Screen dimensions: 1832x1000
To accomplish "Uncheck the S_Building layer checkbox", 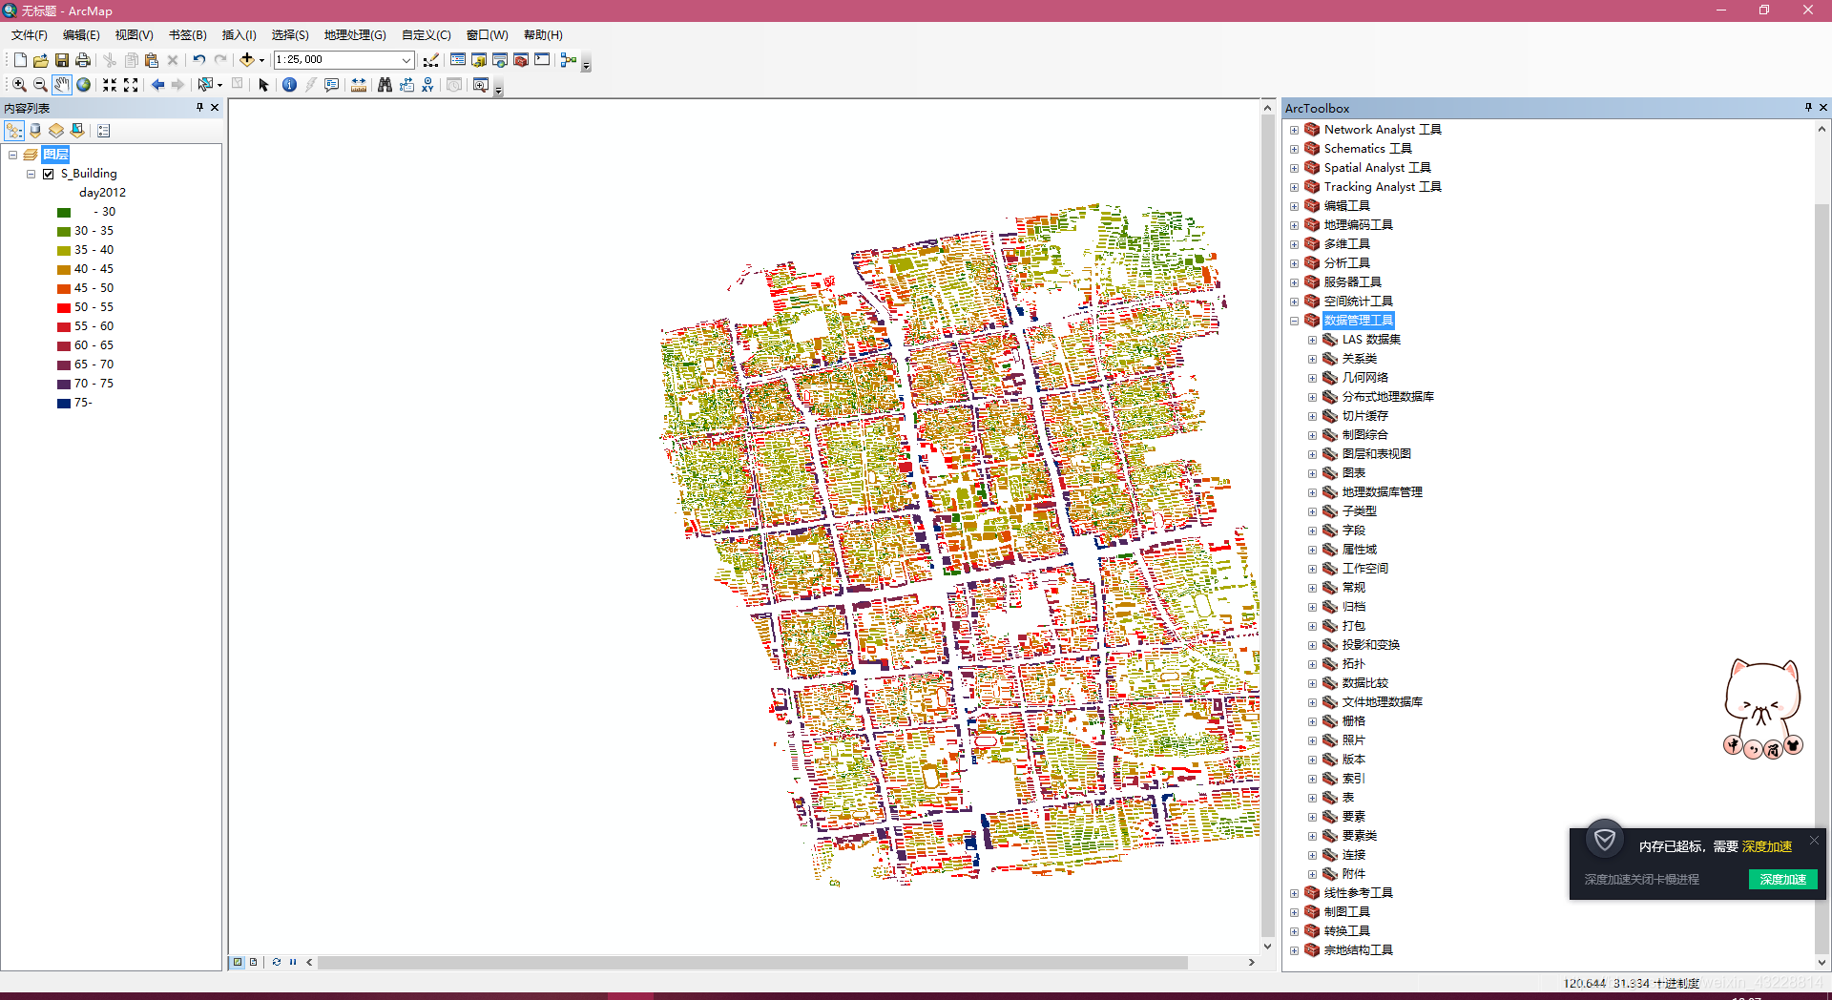I will (x=48, y=174).
